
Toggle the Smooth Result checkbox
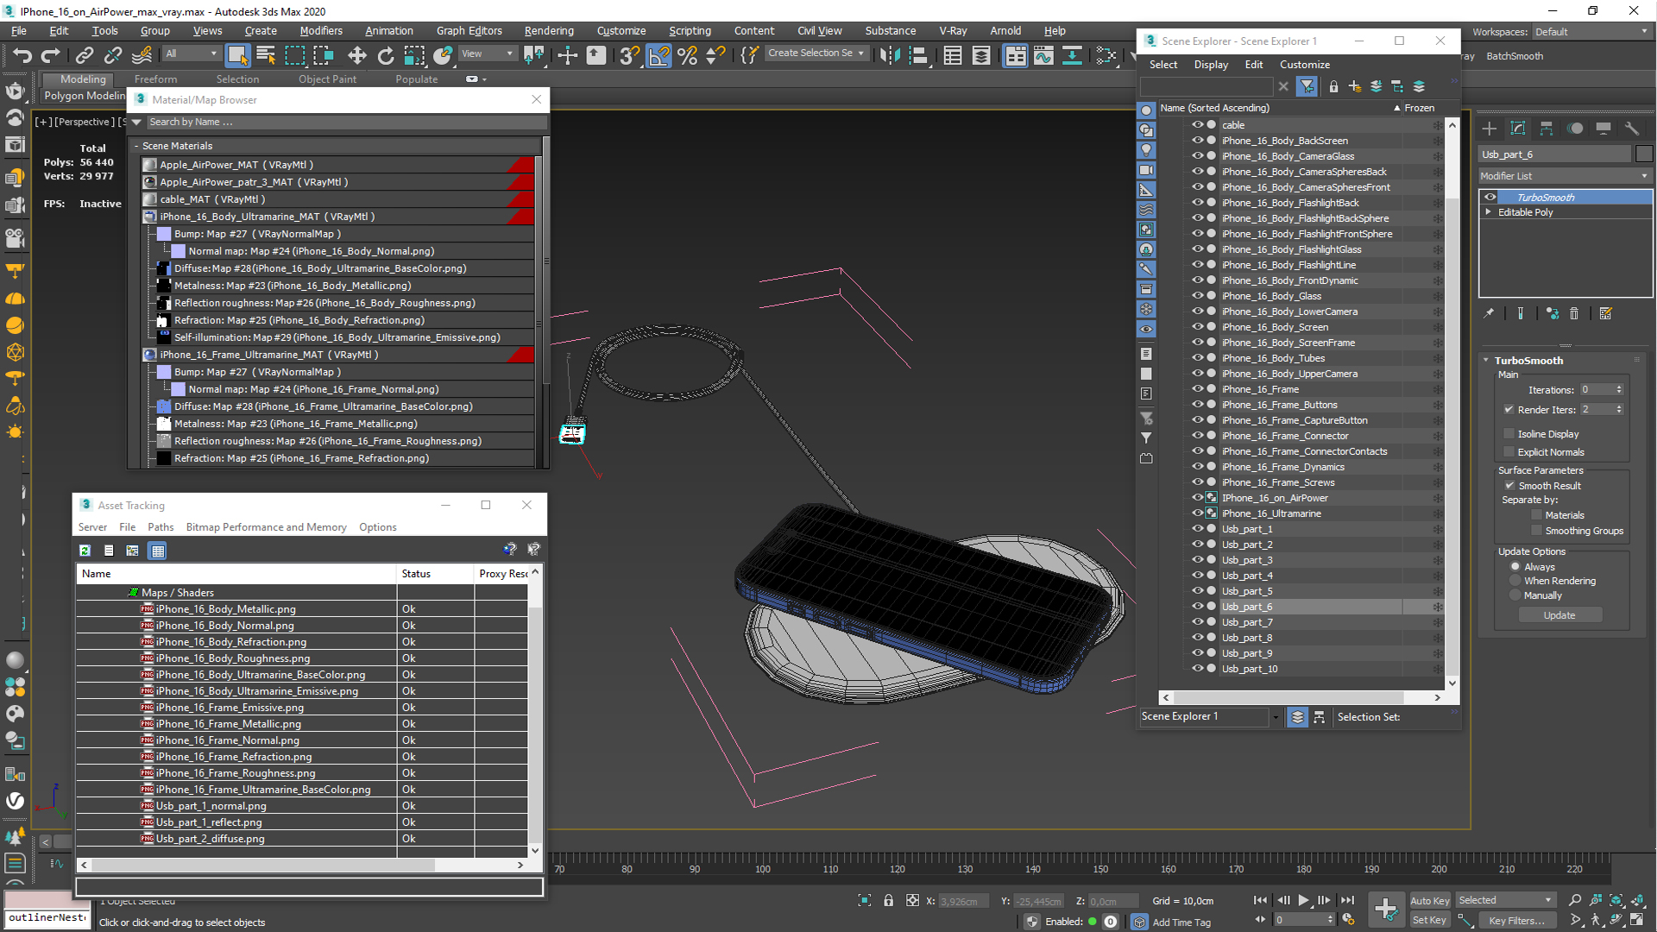(x=1509, y=486)
